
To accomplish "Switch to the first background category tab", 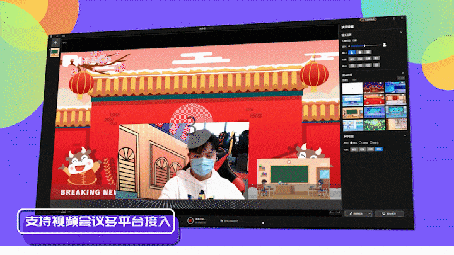I will click(345, 80).
